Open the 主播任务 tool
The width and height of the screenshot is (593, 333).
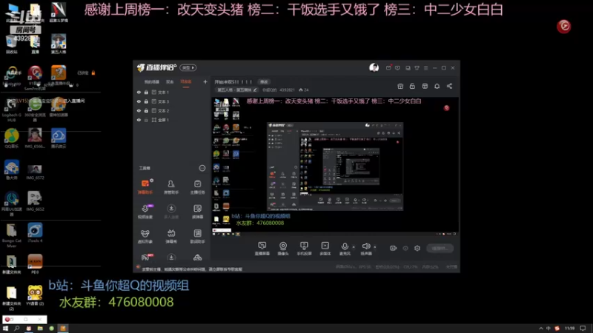click(x=197, y=187)
